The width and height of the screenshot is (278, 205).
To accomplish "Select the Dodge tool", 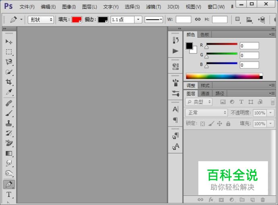I will coord(9,173).
